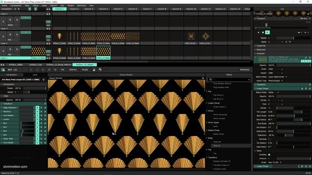
Task: Open the Deck menu
Action: pyautogui.click(x=27, y=5)
